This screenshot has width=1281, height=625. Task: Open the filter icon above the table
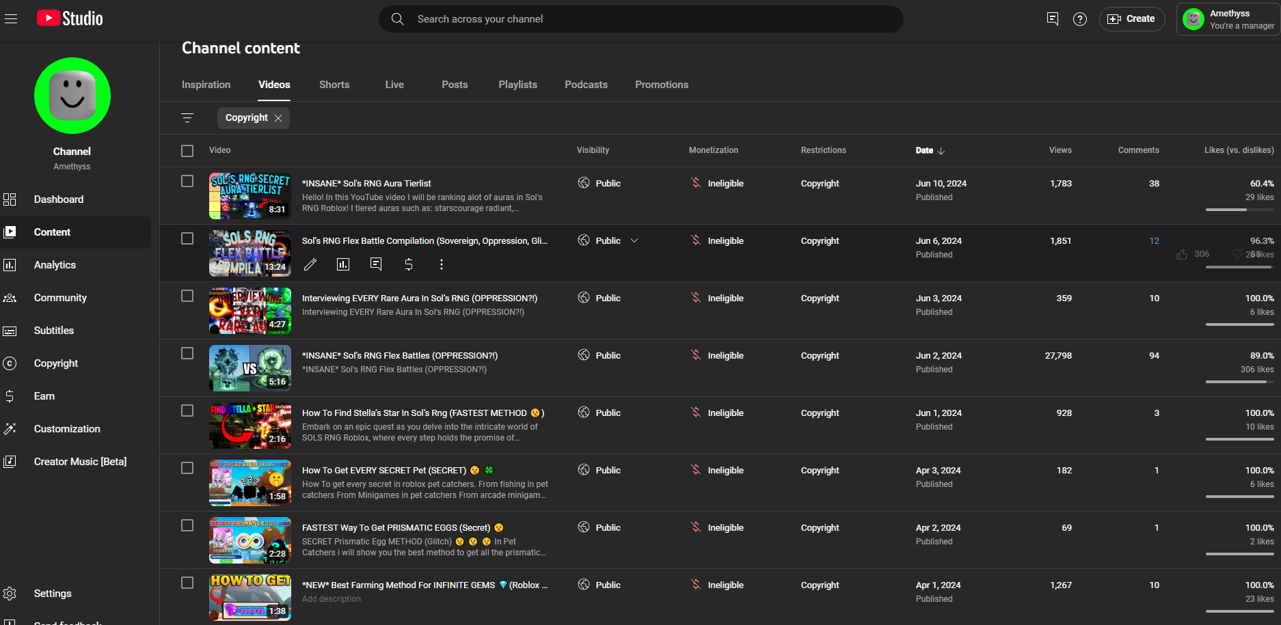[x=187, y=118]
